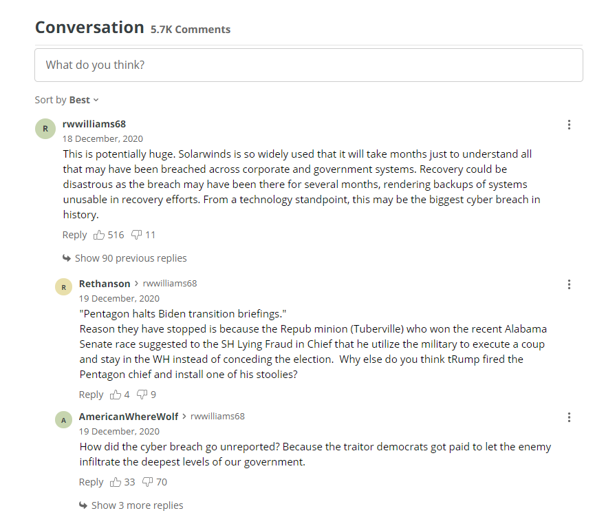Upvote AmericanWhereWolf's comment
Viewport: 595px width, 513px height.
tap(116, 482)
